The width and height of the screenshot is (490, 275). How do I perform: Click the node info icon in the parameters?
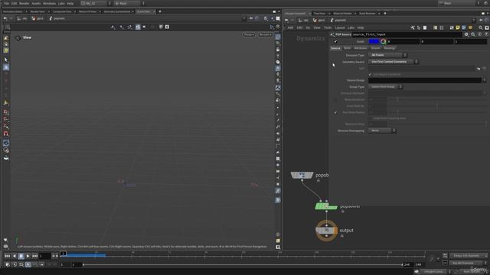pyautogui.click(x=480, y=34)
